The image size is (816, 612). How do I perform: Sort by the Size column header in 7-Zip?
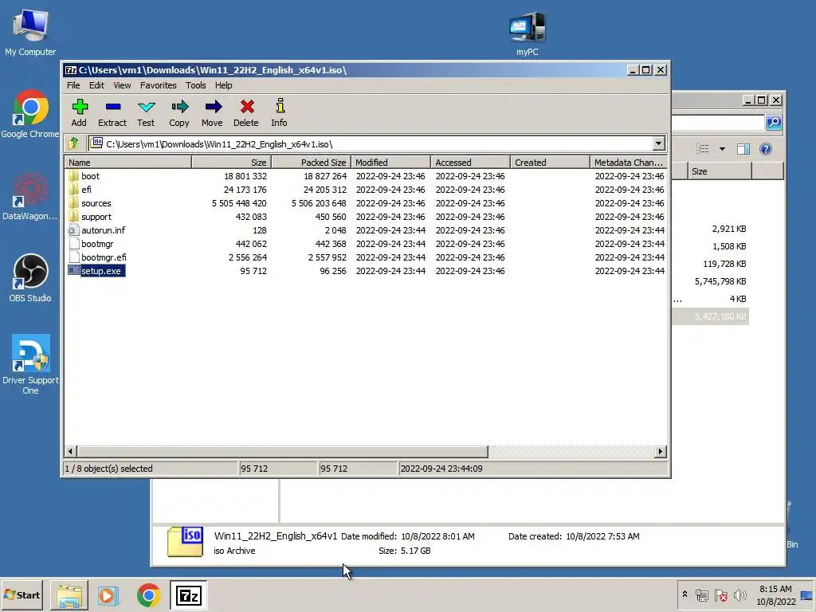tap(231, 163)
